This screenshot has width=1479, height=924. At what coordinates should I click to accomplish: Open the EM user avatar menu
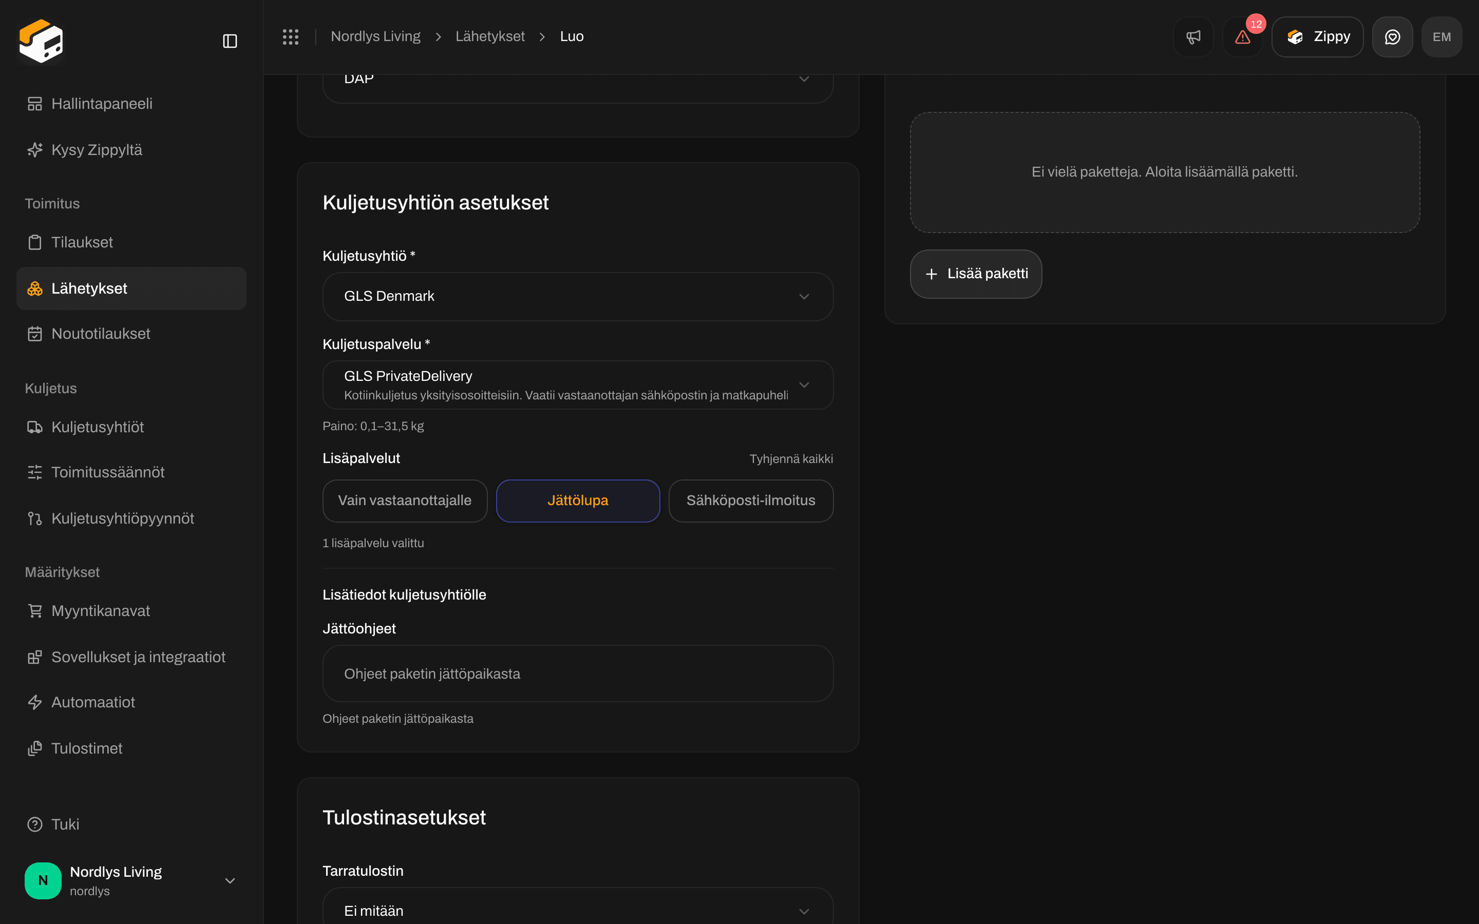[1442, 36]
